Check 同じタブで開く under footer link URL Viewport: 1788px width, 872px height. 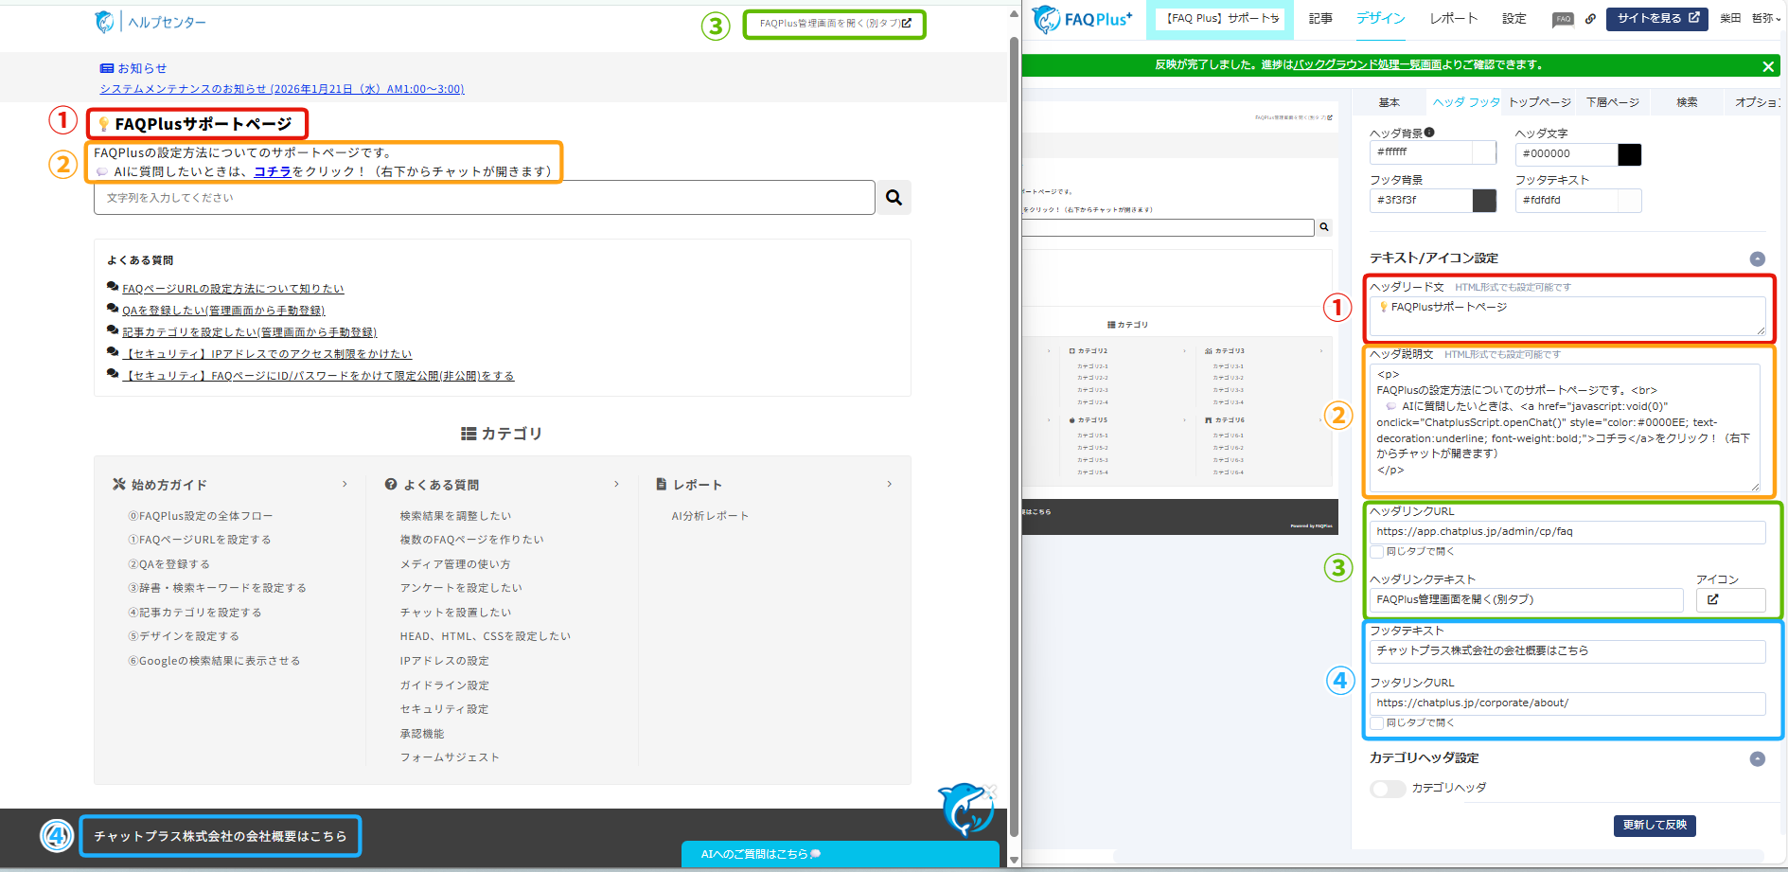(x=1377, y=723)
